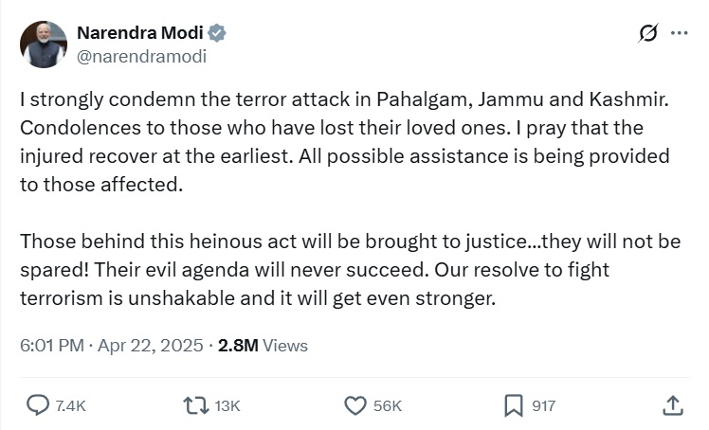Click the 7.4K reply count
The height and width of the screenshot is (430, 709).
[x=71, y=405]
